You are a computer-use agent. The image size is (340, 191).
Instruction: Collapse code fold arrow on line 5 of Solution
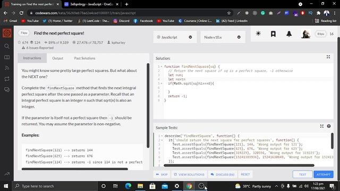click(x=161, y=84)
